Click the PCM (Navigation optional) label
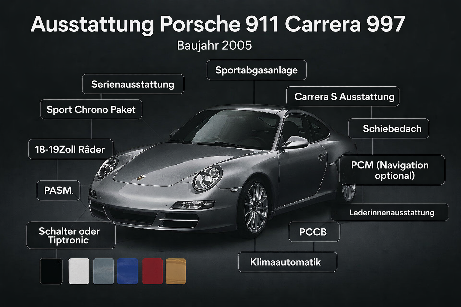This screenshot has width=461, height=307. [392, 170]
